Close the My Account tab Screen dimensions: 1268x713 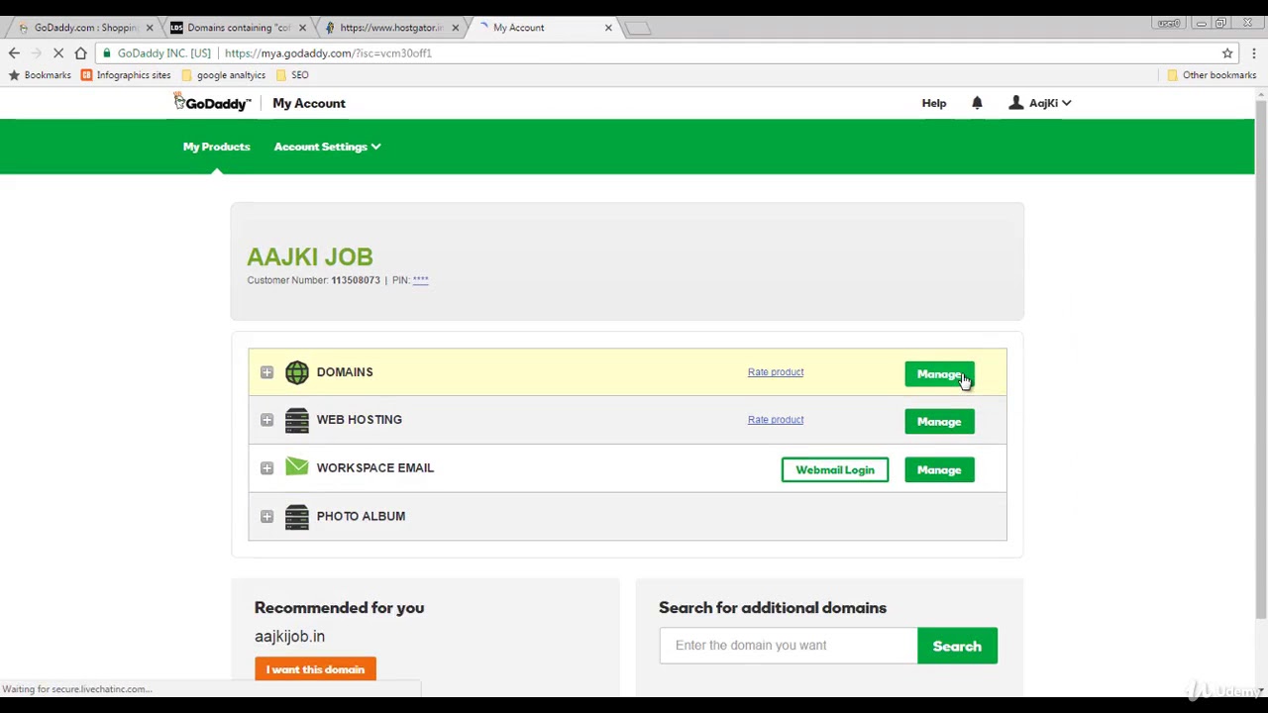click(608, 28)
